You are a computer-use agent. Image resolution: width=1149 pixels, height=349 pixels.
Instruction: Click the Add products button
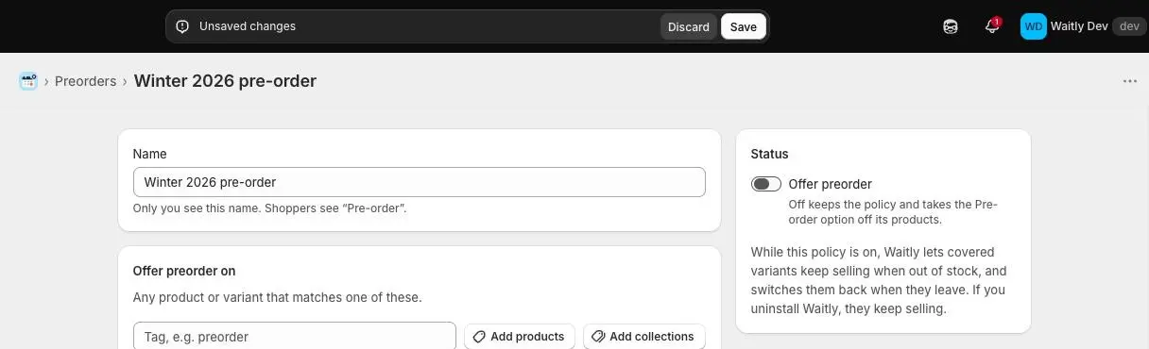[x=520, y=336]
